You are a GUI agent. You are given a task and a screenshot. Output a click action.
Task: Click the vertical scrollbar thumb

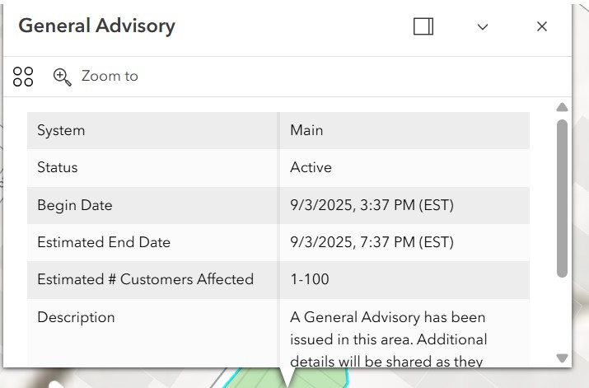(x=562, y=199)
